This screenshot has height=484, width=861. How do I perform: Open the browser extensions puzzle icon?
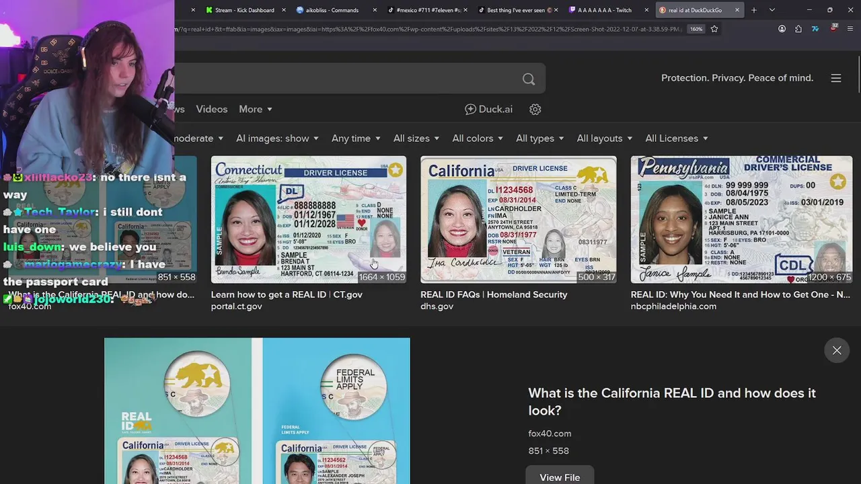798,29
